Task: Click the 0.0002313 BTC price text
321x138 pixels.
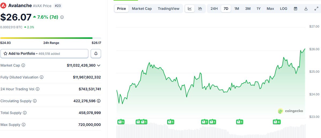Action: (11, 27)
